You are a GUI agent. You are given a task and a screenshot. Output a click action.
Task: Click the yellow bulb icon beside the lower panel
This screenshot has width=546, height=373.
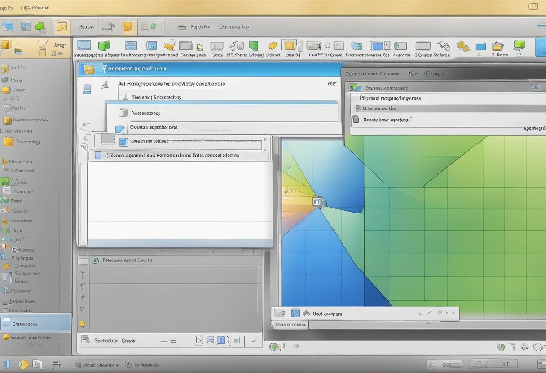pos(82,324)
